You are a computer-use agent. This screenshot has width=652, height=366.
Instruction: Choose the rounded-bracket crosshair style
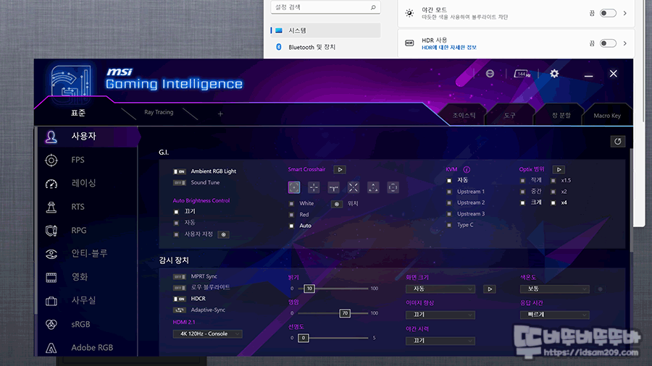tap(393, 187)
